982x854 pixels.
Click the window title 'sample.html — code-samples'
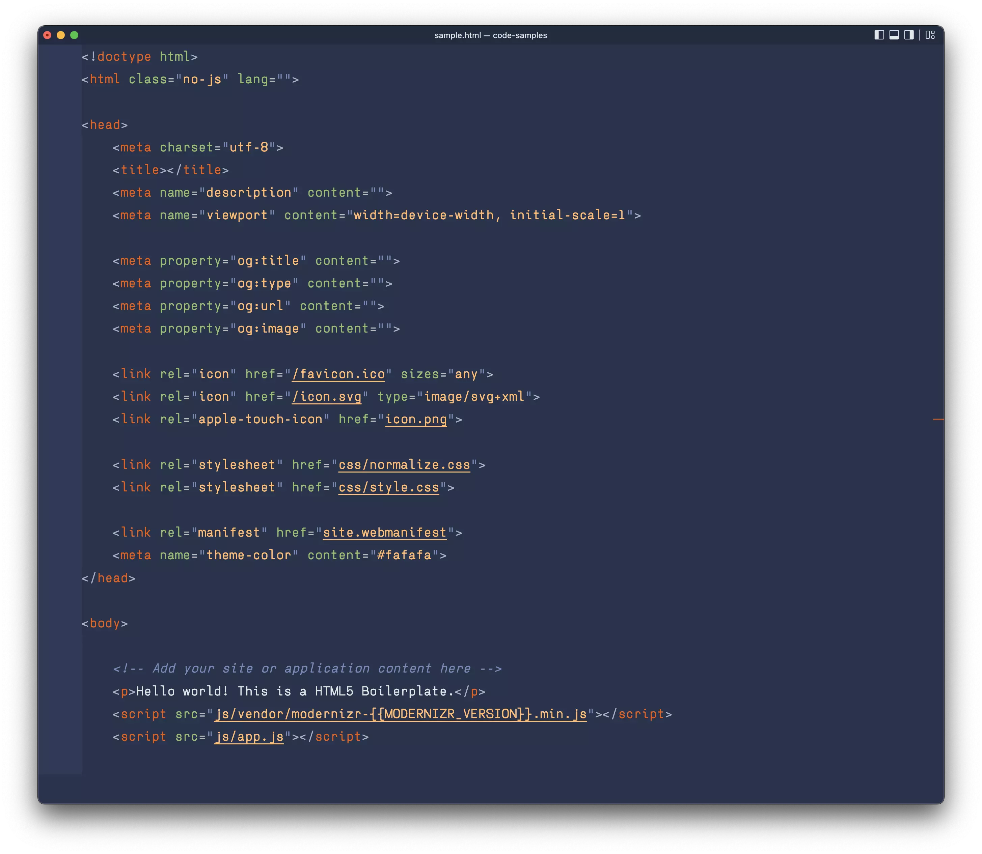[x=491, y=35]
